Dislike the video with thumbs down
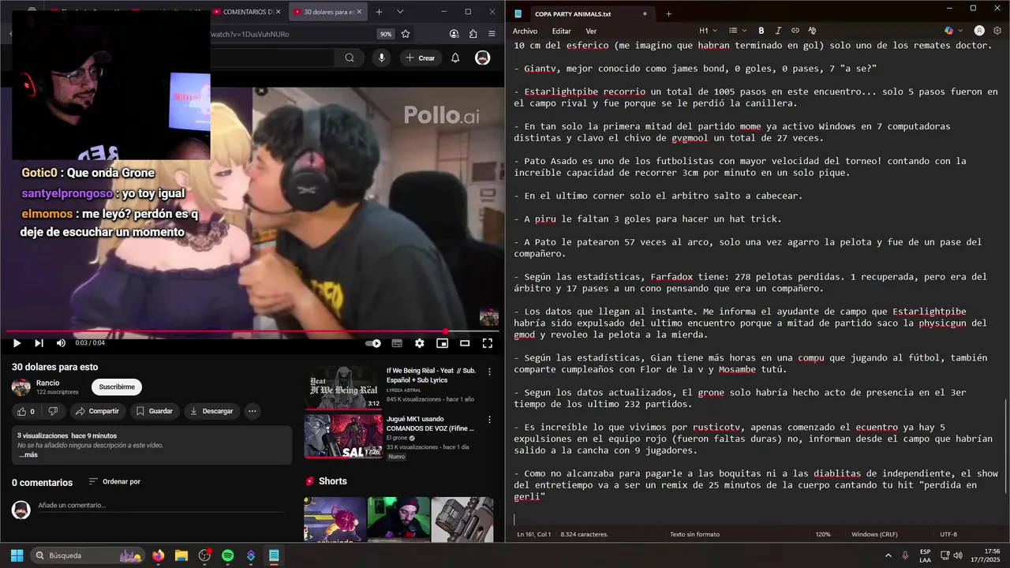The width and height of the screenshot is (1010, 568). click(53, 411)
